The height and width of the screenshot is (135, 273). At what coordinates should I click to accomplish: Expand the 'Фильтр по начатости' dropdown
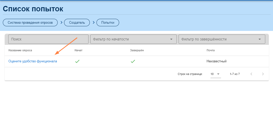(x=133, y=39)
